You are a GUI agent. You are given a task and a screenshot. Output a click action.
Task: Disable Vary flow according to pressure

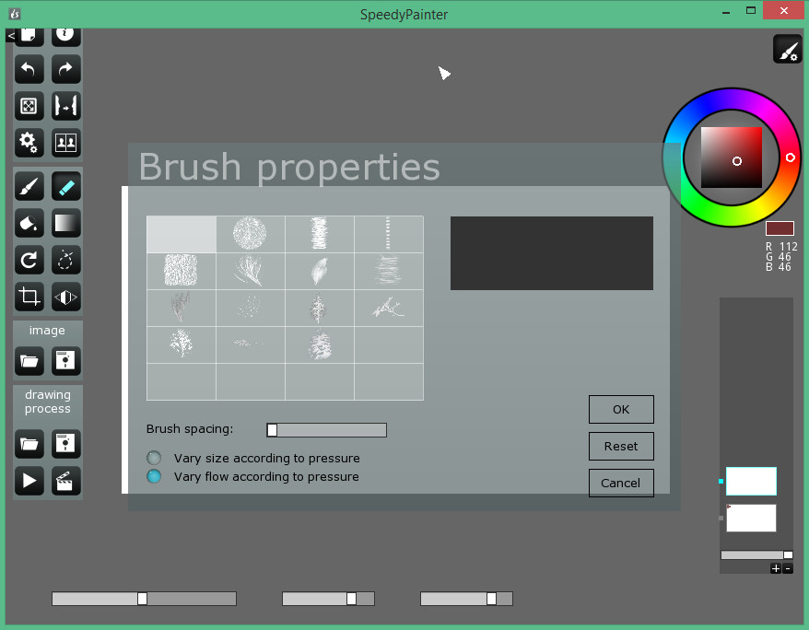point(154,476)
